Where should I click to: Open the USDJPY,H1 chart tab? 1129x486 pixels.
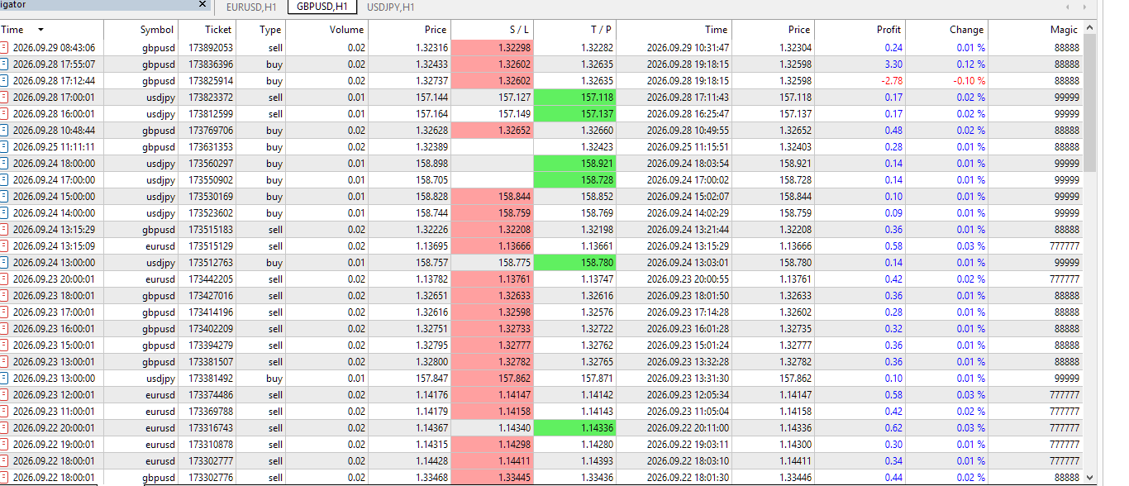coord(390,7)
